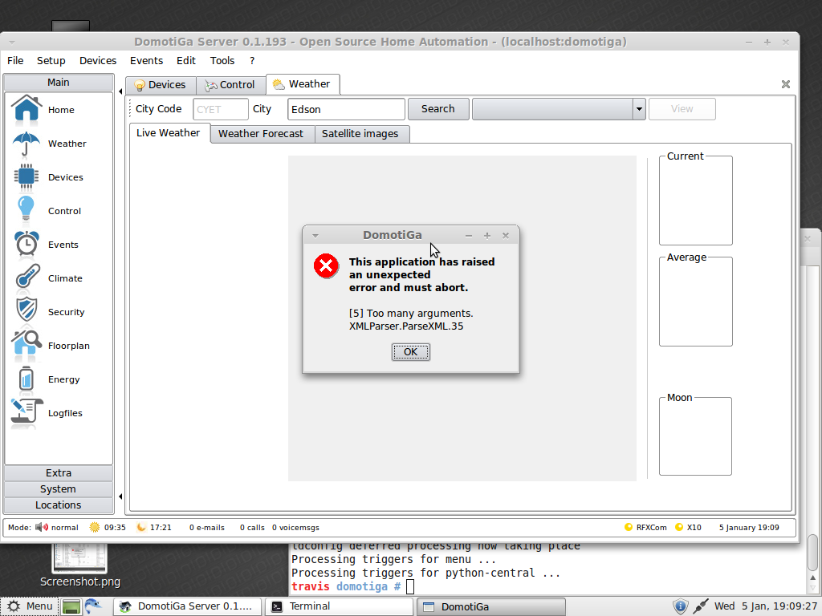Expand the Extra sidebar section

click(58, 473)
